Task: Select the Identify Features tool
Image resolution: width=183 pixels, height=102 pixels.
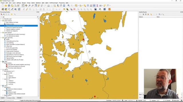Action: pyautogui.click(x=69, y=6)
